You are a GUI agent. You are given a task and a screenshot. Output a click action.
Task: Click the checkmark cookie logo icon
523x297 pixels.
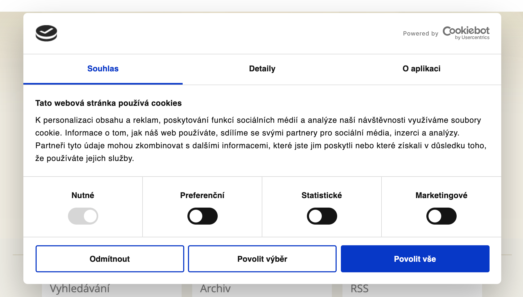(46, 34)
